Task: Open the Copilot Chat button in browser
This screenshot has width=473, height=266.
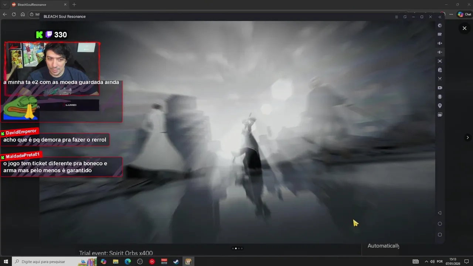Action: tap(464, 14)
